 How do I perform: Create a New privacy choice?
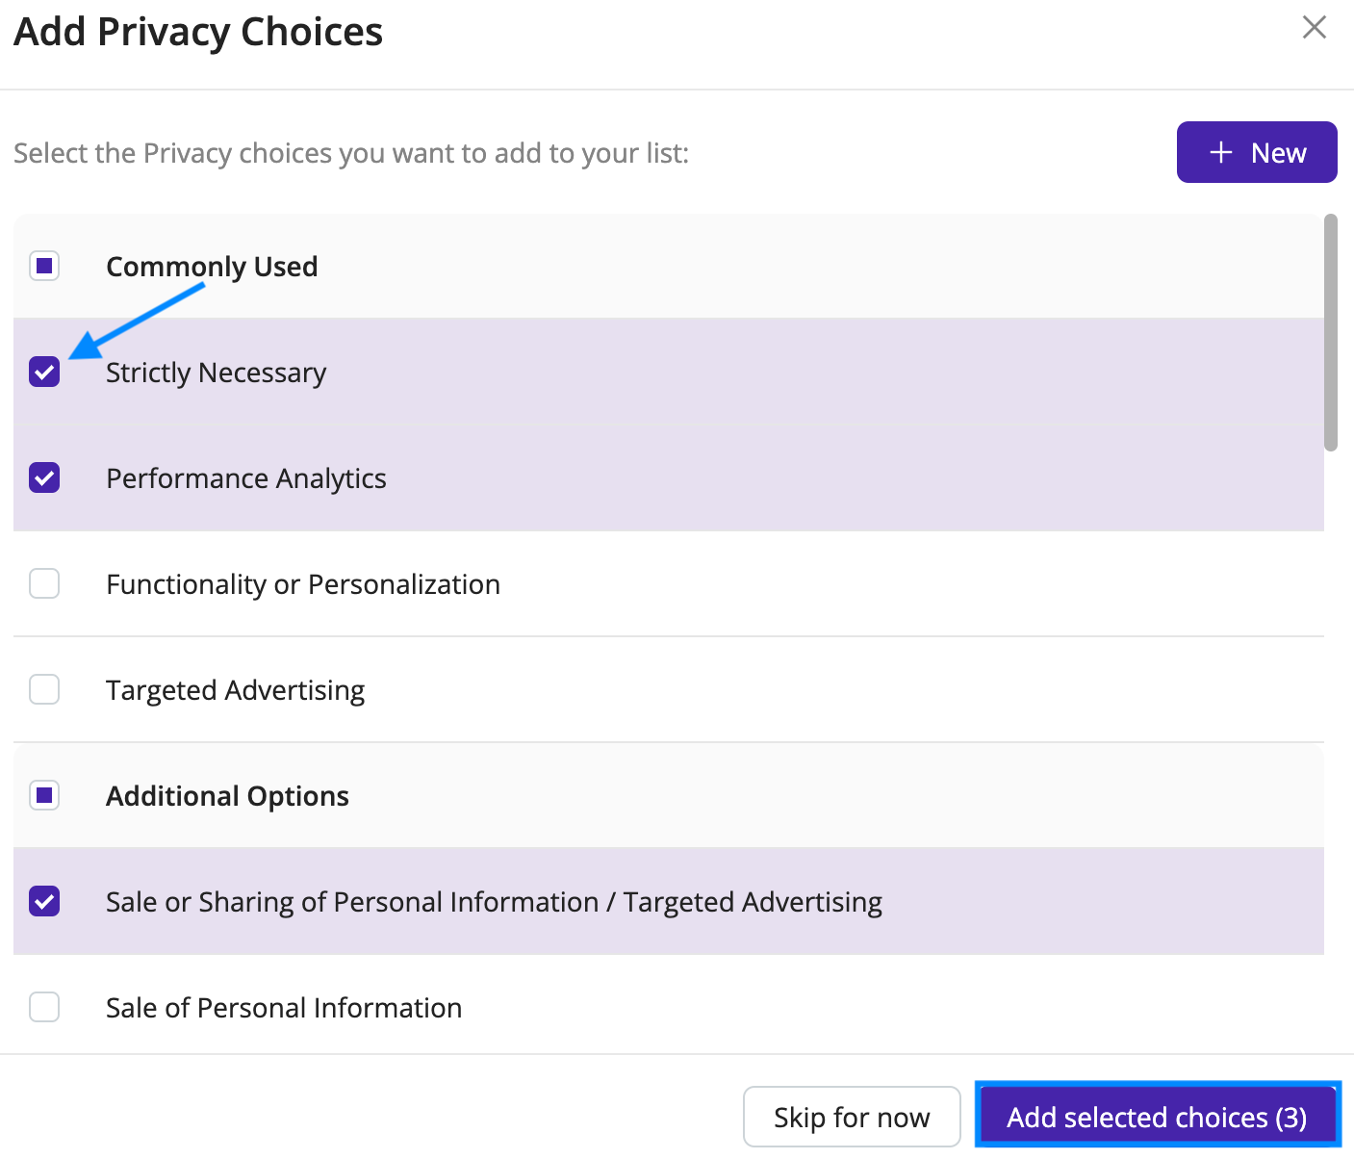point(1257,152)
